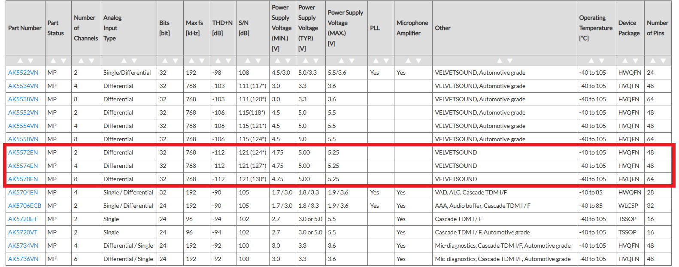This screenshot has height=267, width=679.
Task: Open the AK5534VN part link
Action: point(23,86)
